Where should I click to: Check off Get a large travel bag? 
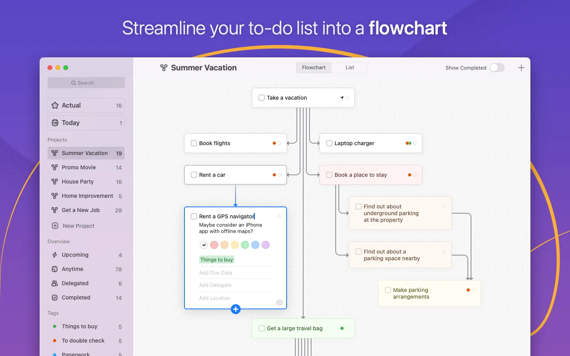pos(261,328)
